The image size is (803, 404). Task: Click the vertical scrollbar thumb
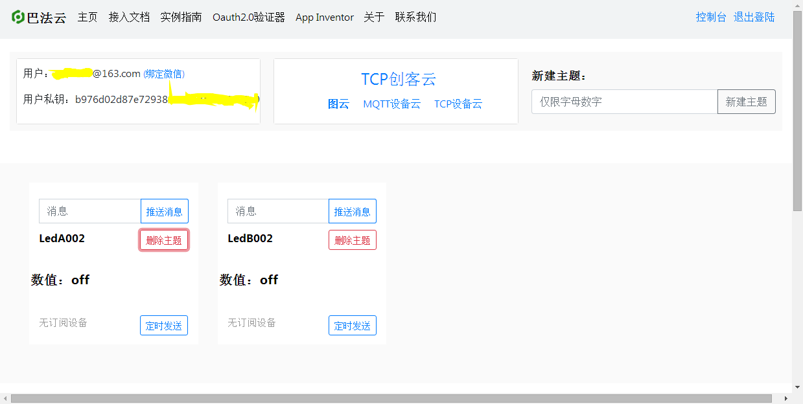[x=797, y=110]
